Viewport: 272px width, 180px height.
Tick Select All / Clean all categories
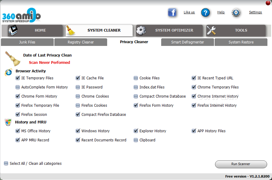pyautogui.click(x=6, y=164)
